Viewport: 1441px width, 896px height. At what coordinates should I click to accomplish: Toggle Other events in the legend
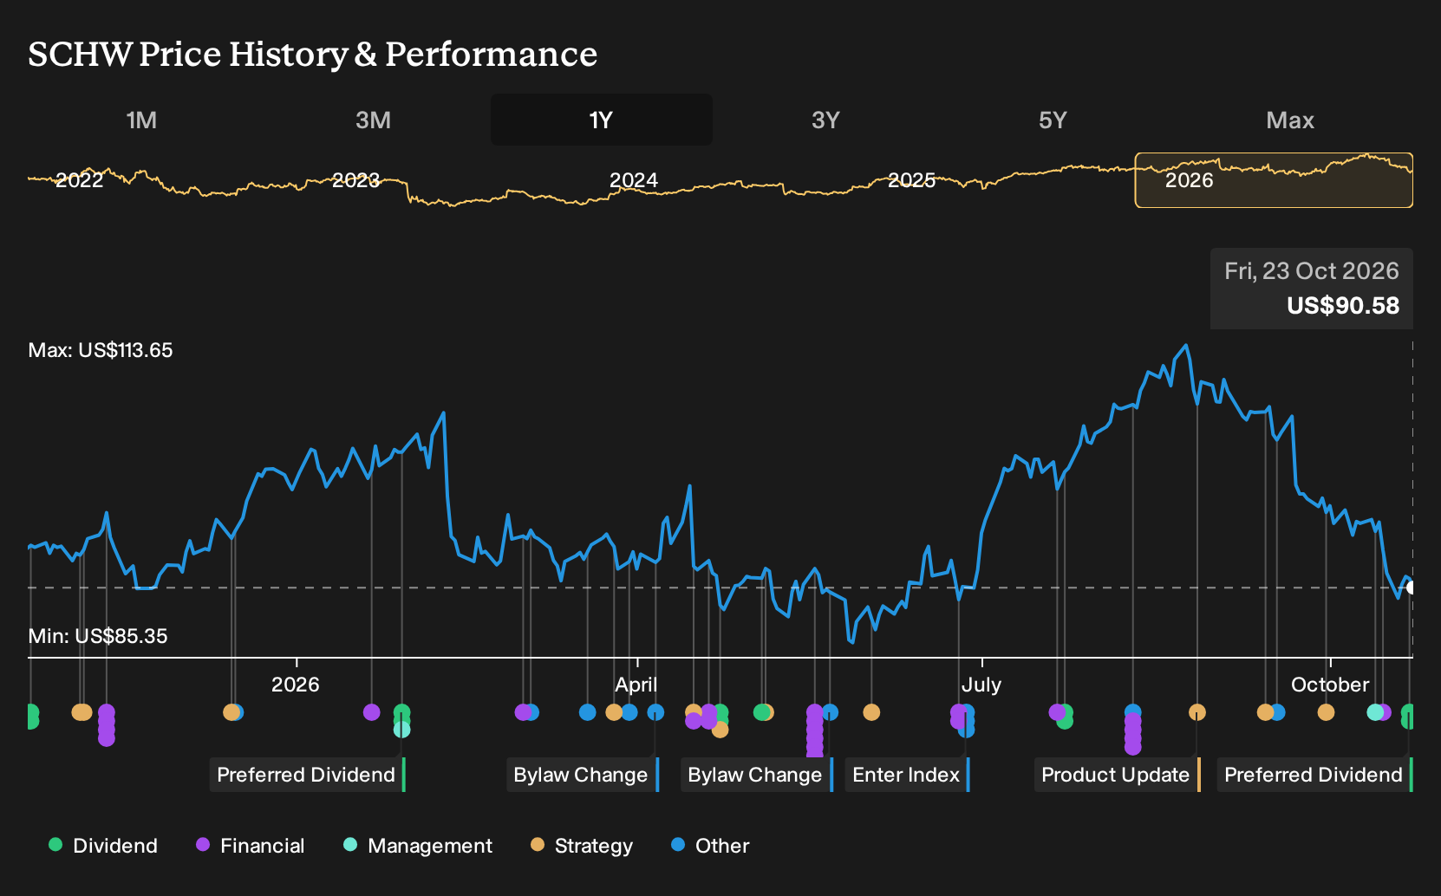click(x=710, y=846)
